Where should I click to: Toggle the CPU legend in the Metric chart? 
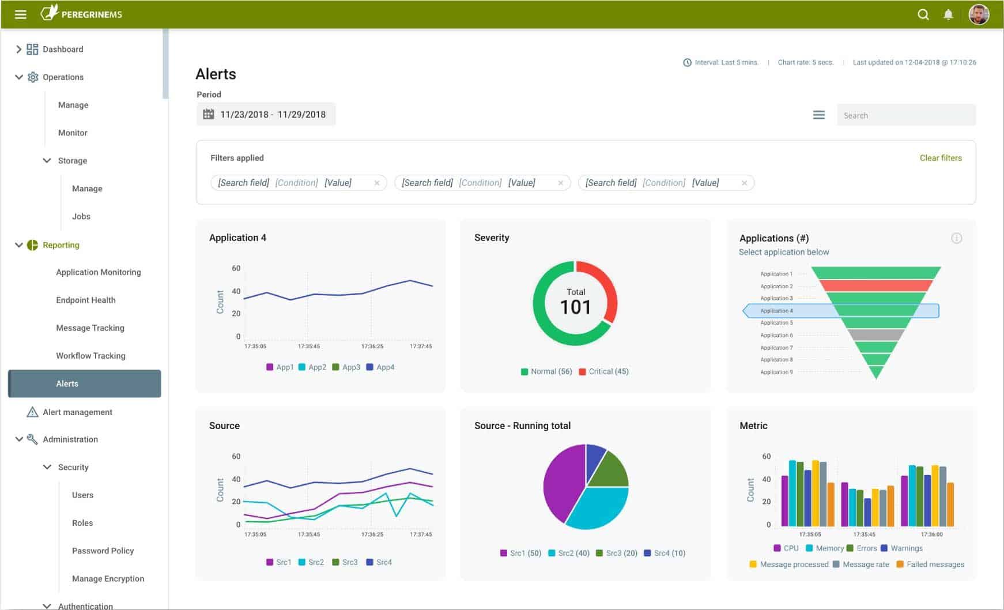pos(786,548)
